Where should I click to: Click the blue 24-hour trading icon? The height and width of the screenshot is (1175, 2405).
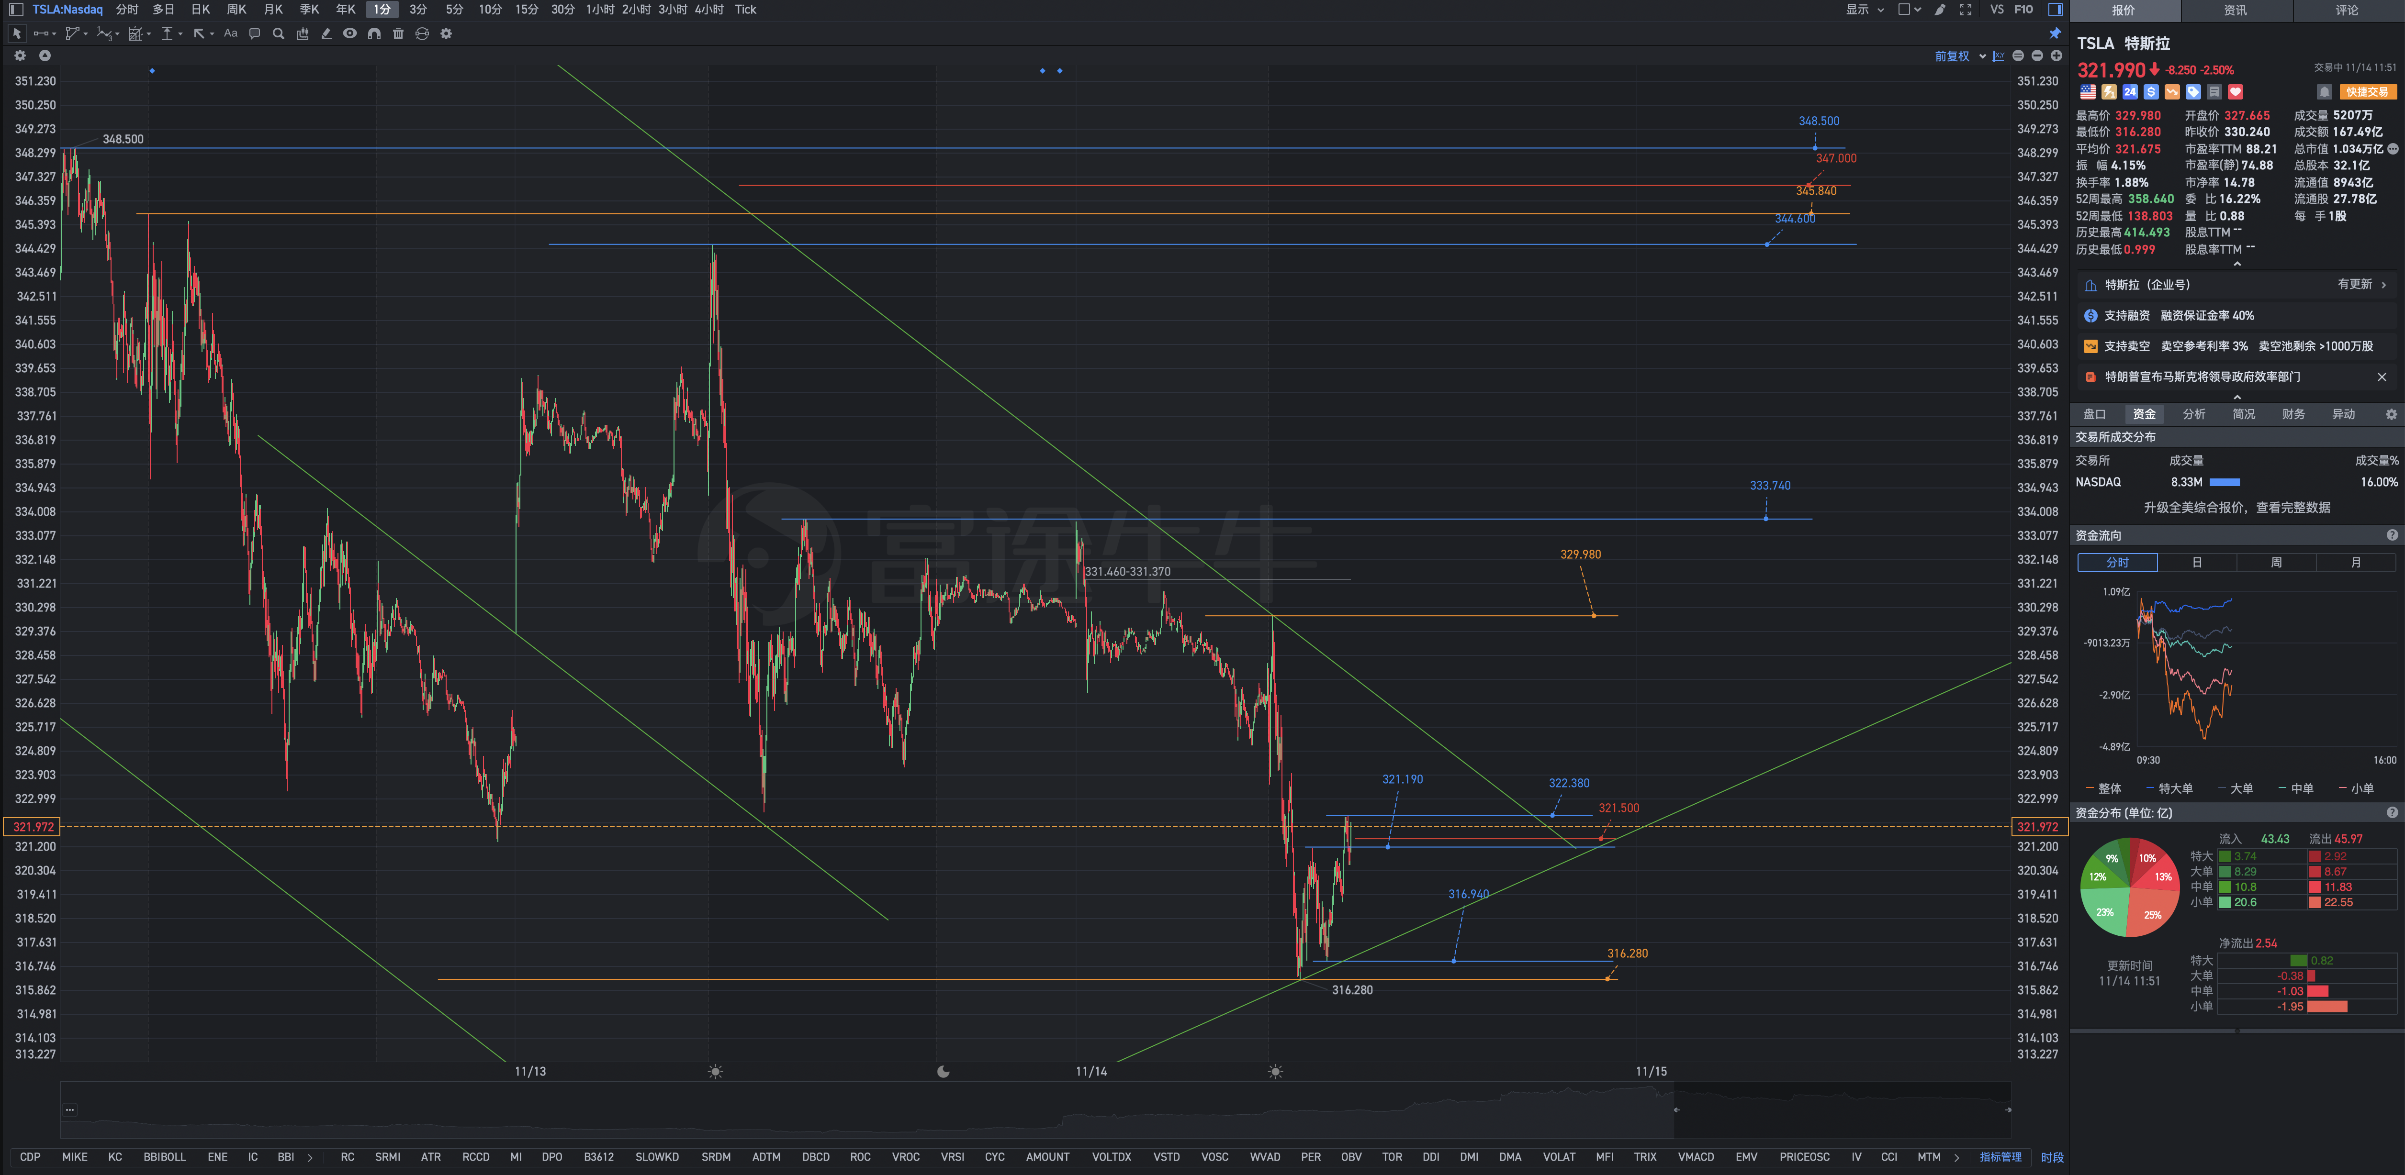tap(2130, 92)
